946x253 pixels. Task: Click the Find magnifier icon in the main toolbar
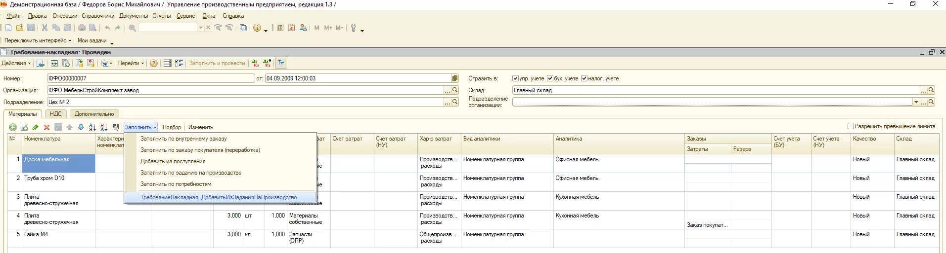click(x=132, y=28)
